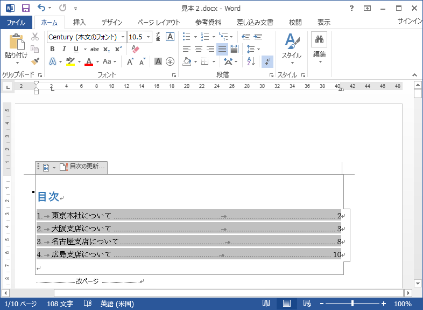Viewport: 423px width, 310px height.
Task: Click the Format Painter brush icon
Action: [35, 61]
